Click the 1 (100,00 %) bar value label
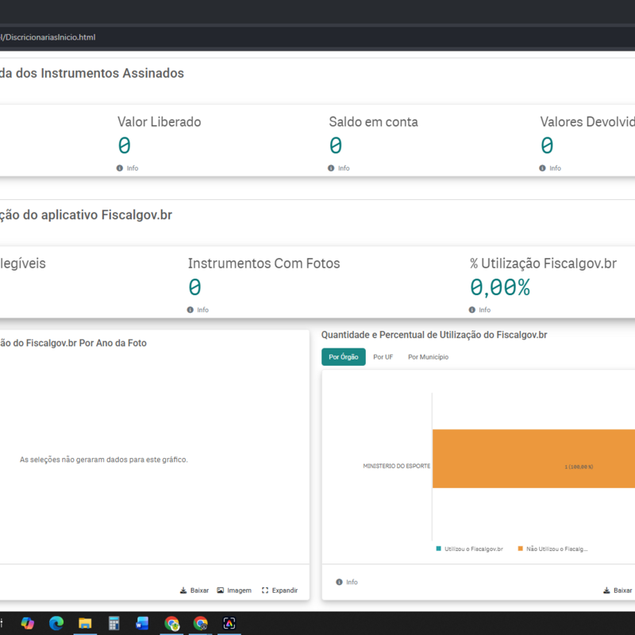The image size is (635, 635). tap(579, 467)
